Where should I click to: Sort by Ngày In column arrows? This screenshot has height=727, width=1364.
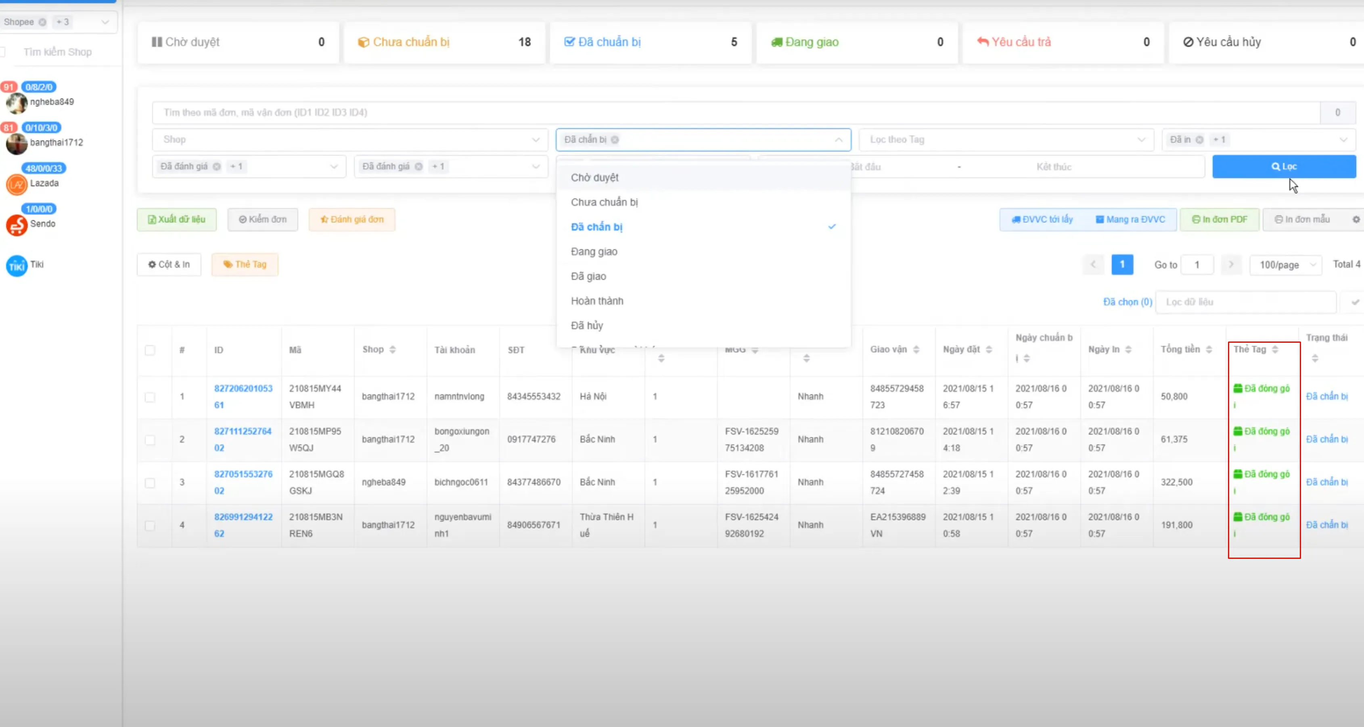tap(1128, 350)
